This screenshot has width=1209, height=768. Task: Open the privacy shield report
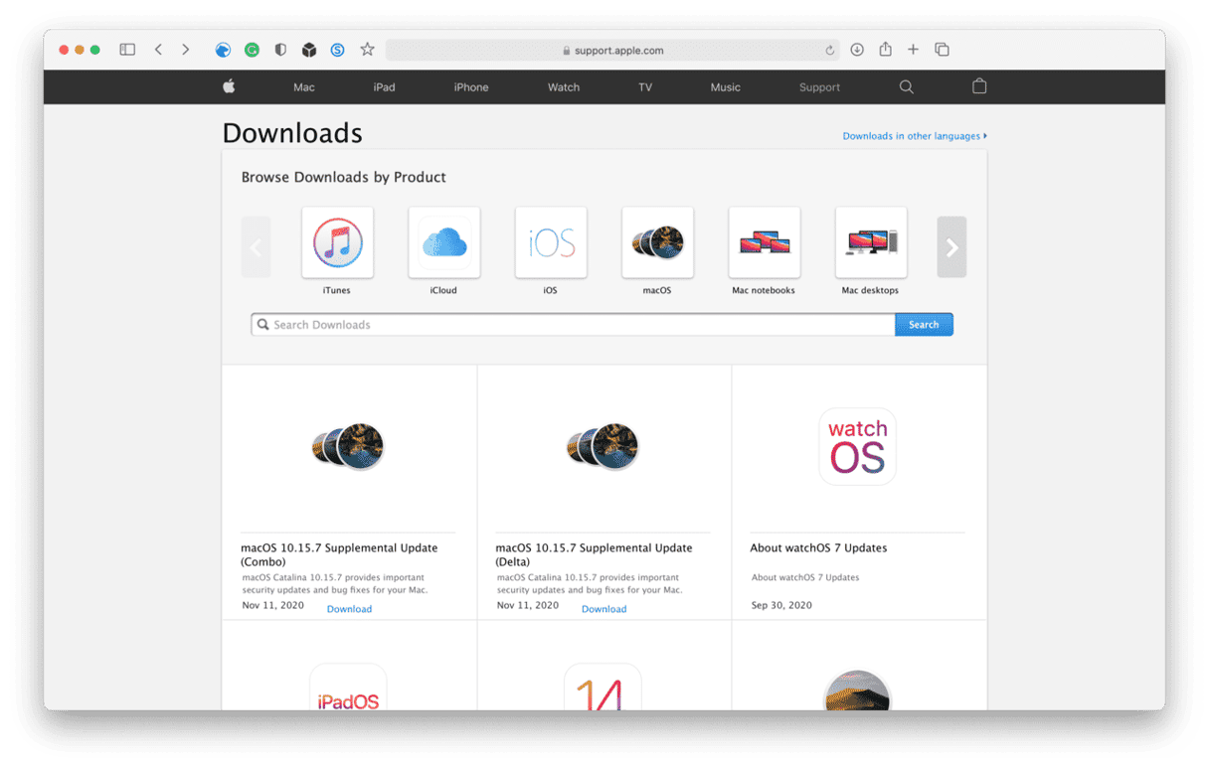280,50
